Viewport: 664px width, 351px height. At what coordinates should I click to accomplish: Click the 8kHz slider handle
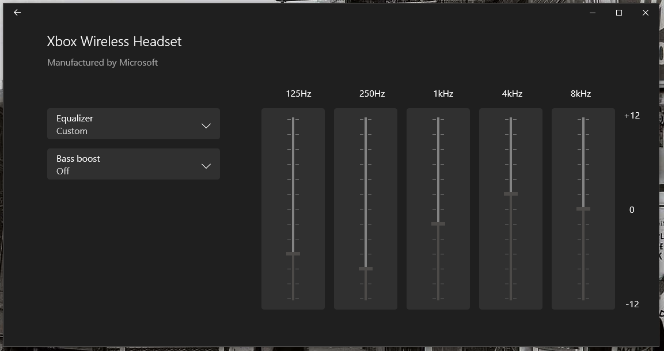pyautogui.click(x=583, y=209)
